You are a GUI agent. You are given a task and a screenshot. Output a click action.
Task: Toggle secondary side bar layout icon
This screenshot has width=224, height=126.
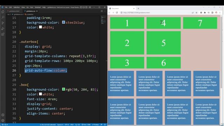click(86, 7)
